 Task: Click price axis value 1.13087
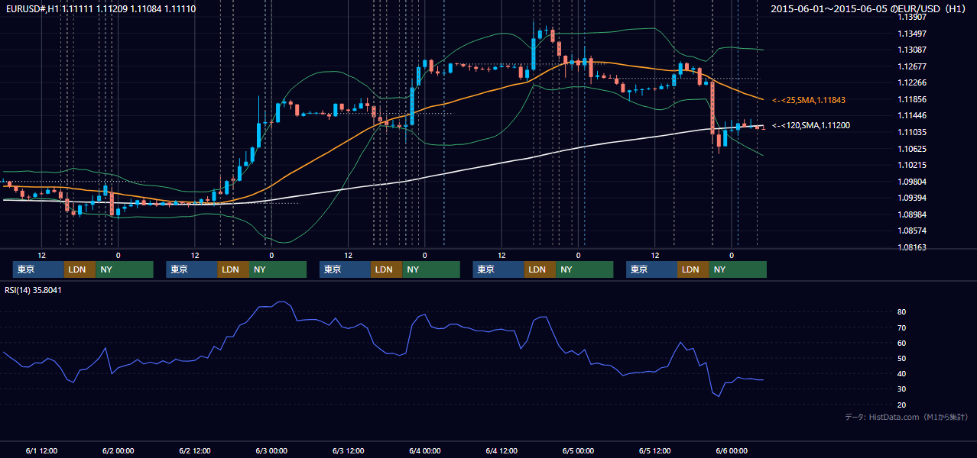(912, 50)
